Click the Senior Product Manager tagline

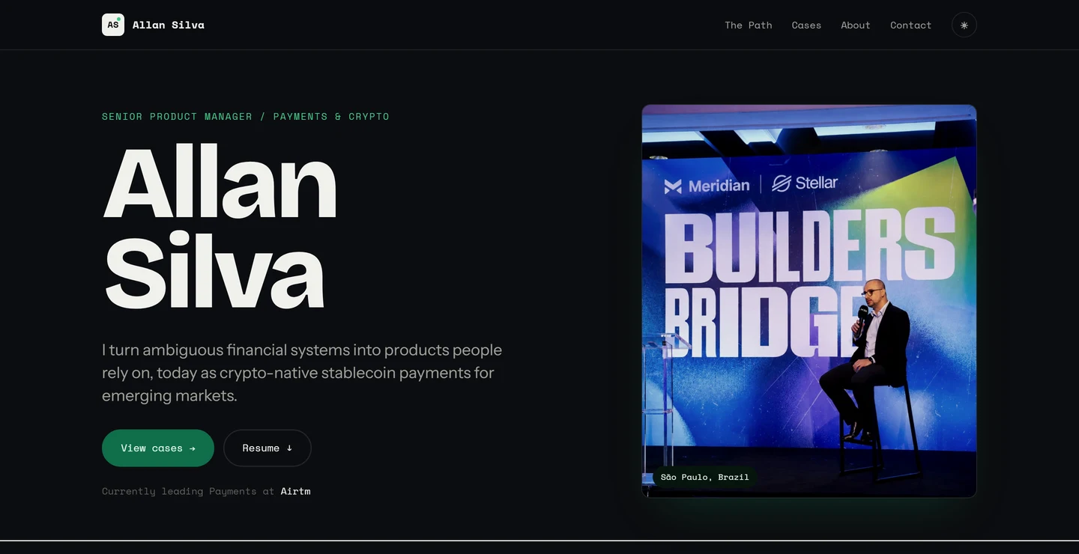point(246,116)
